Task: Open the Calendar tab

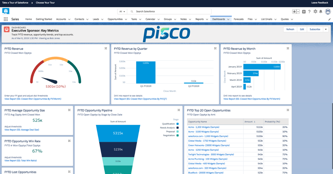Action: 150,19
